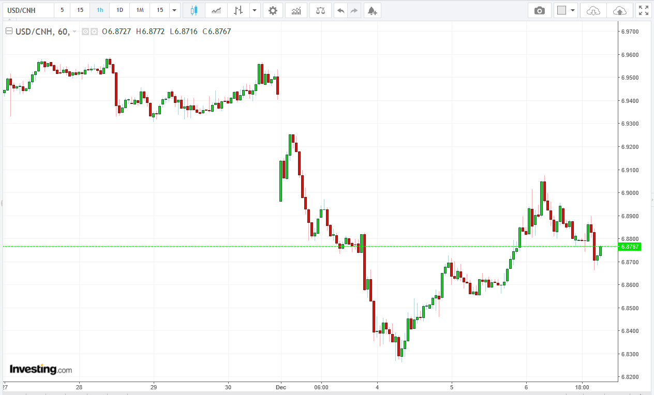Click the compare symbols scales icon

pos(321,10)
